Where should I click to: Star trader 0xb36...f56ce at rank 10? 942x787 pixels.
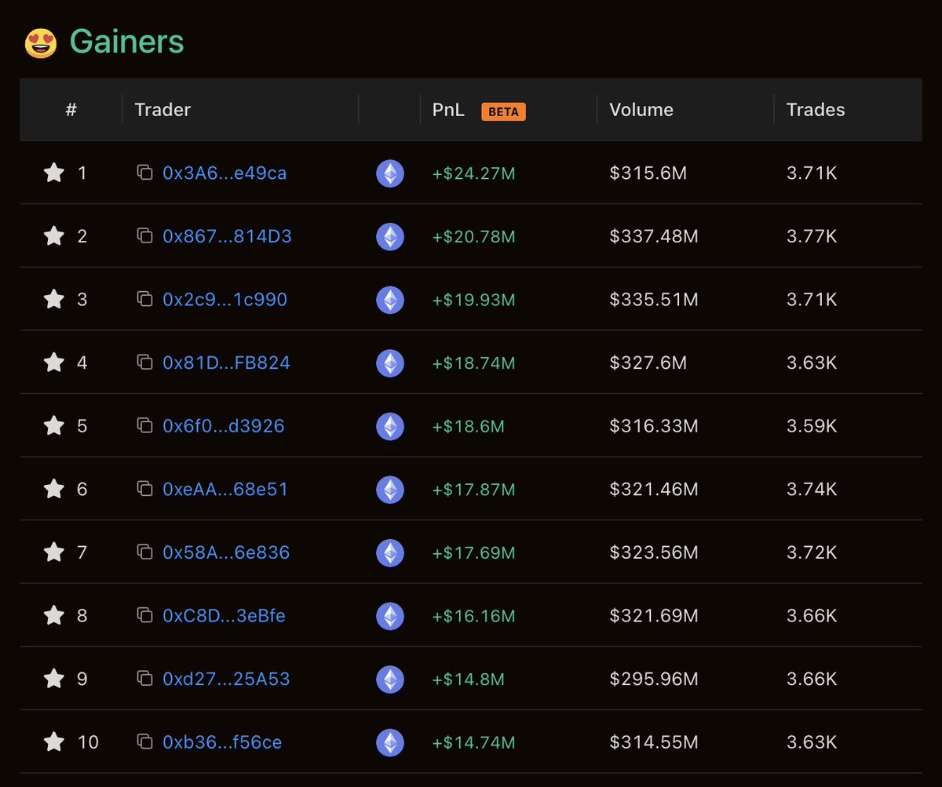tap(54, 741)
